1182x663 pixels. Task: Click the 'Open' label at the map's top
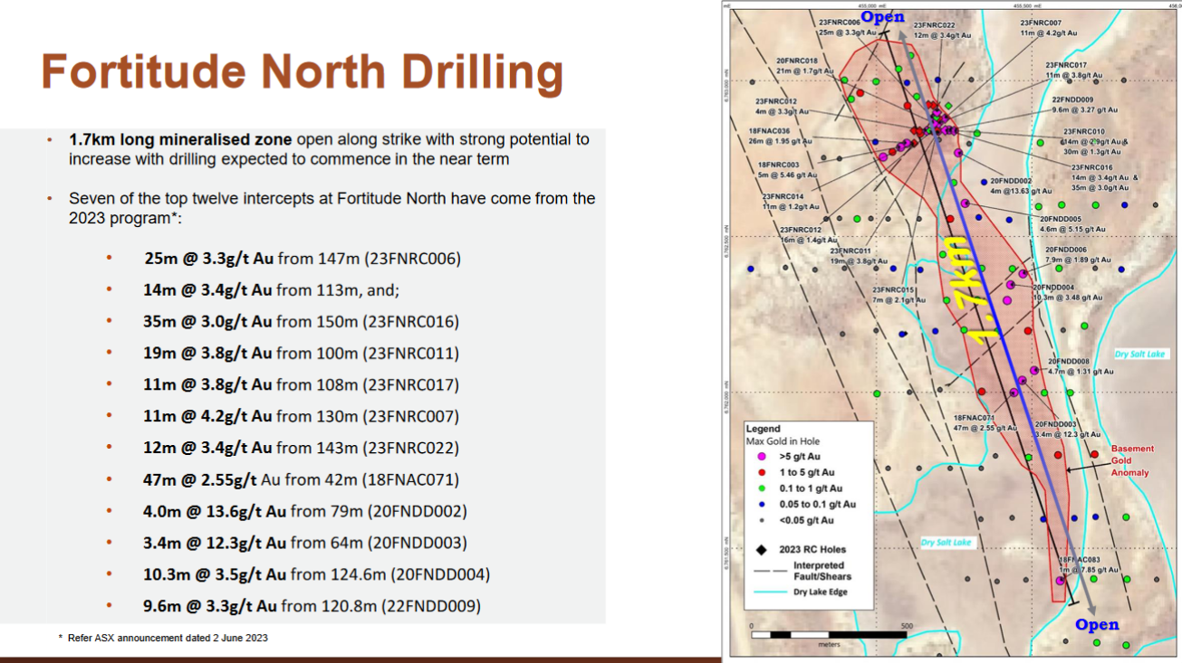tap(882, 17)
